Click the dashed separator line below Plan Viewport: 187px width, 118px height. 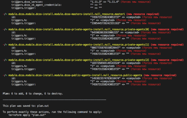(x=55, y=100)
